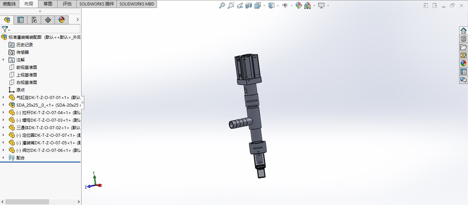Switch to the 草图 ribbon tab

(x=48, y=4)
